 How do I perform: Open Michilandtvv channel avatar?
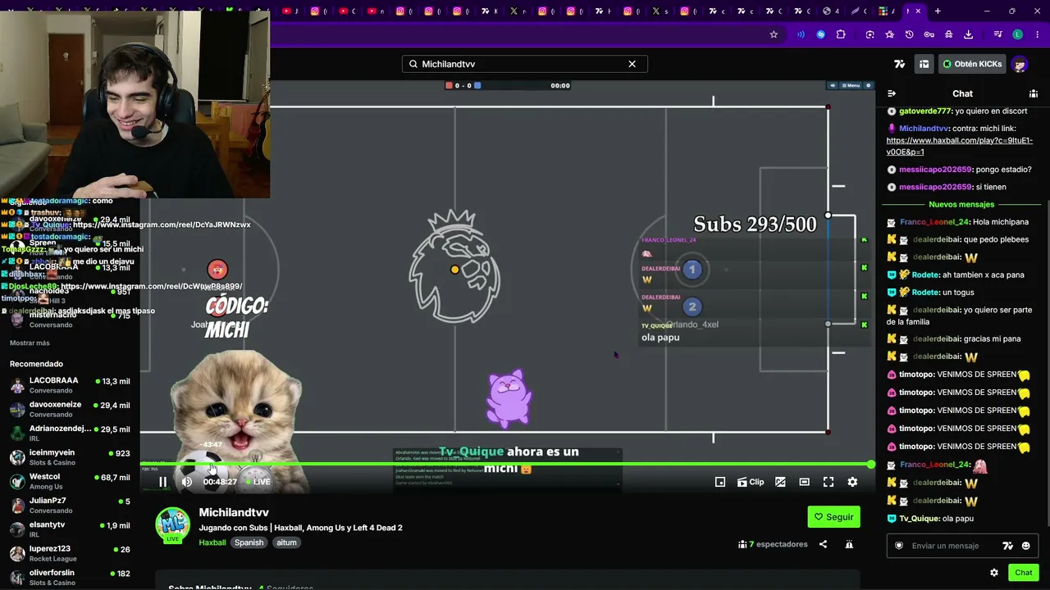pos(173,525)
